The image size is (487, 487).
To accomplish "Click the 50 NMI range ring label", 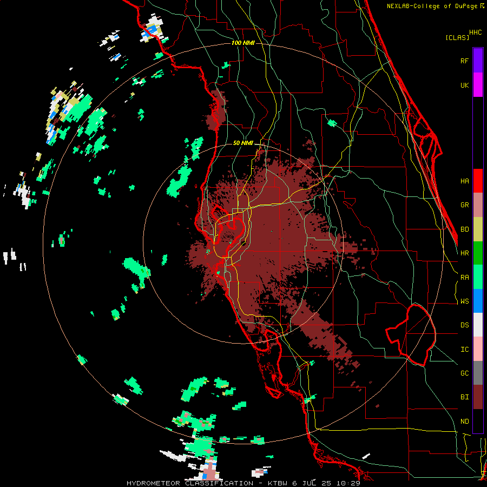I will (x=243, y=143).
